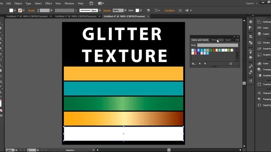Screen dimensions: 271x152
Task: Open the Layout workspace switcher
Action: click(251, 3)
